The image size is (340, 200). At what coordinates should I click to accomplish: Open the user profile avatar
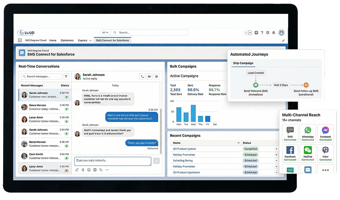282,32
